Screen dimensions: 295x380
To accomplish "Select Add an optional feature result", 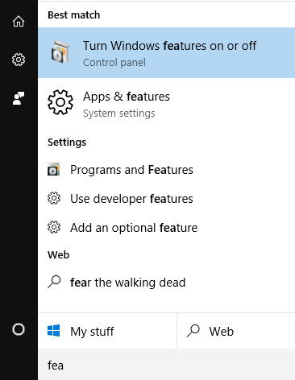I will pos(167,228).
